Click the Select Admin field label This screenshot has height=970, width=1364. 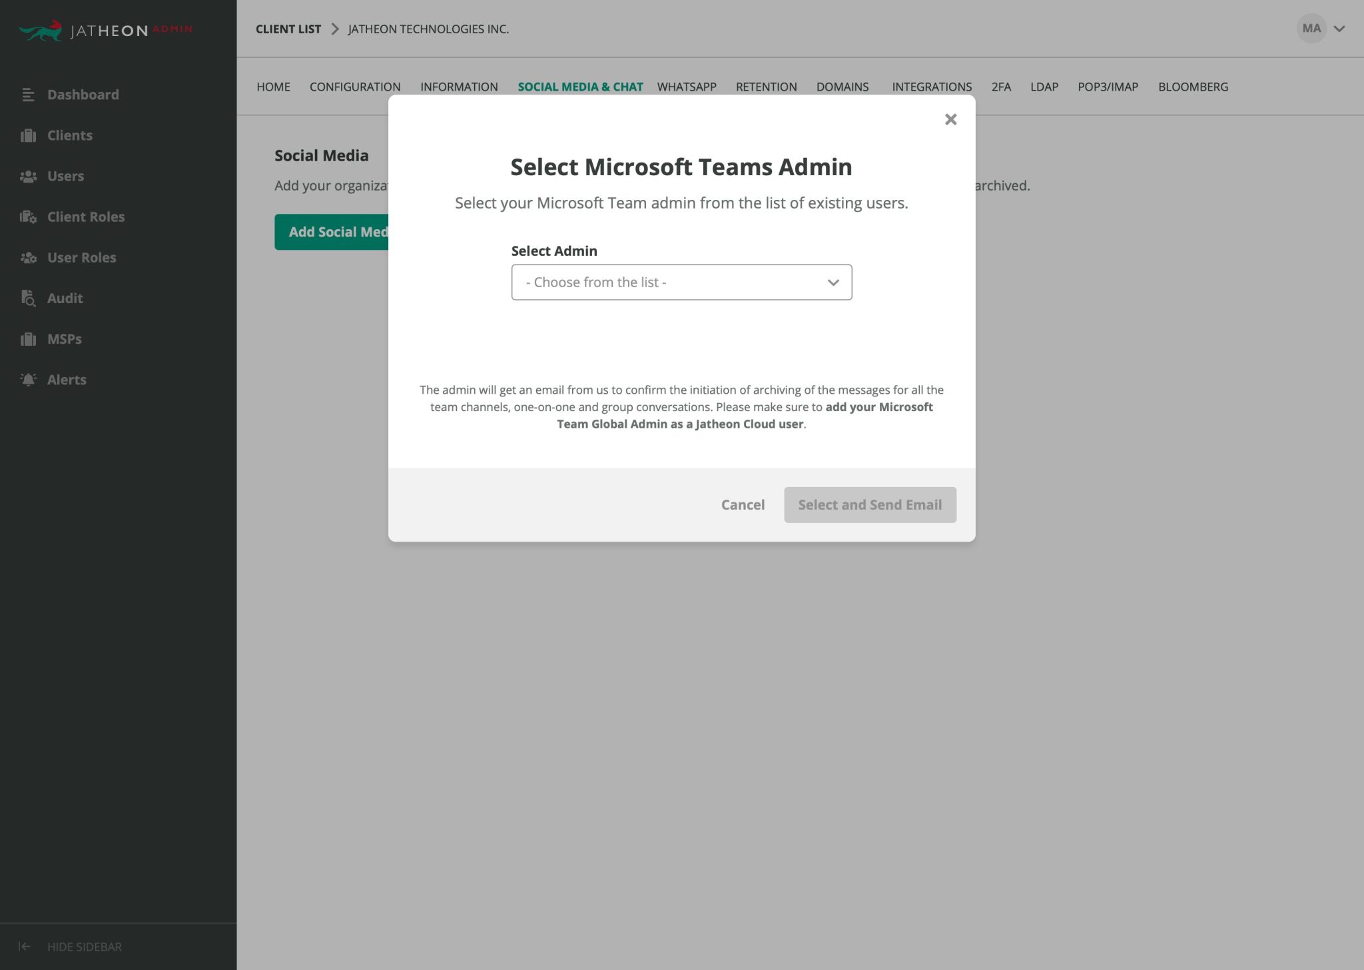coord(554,251)
